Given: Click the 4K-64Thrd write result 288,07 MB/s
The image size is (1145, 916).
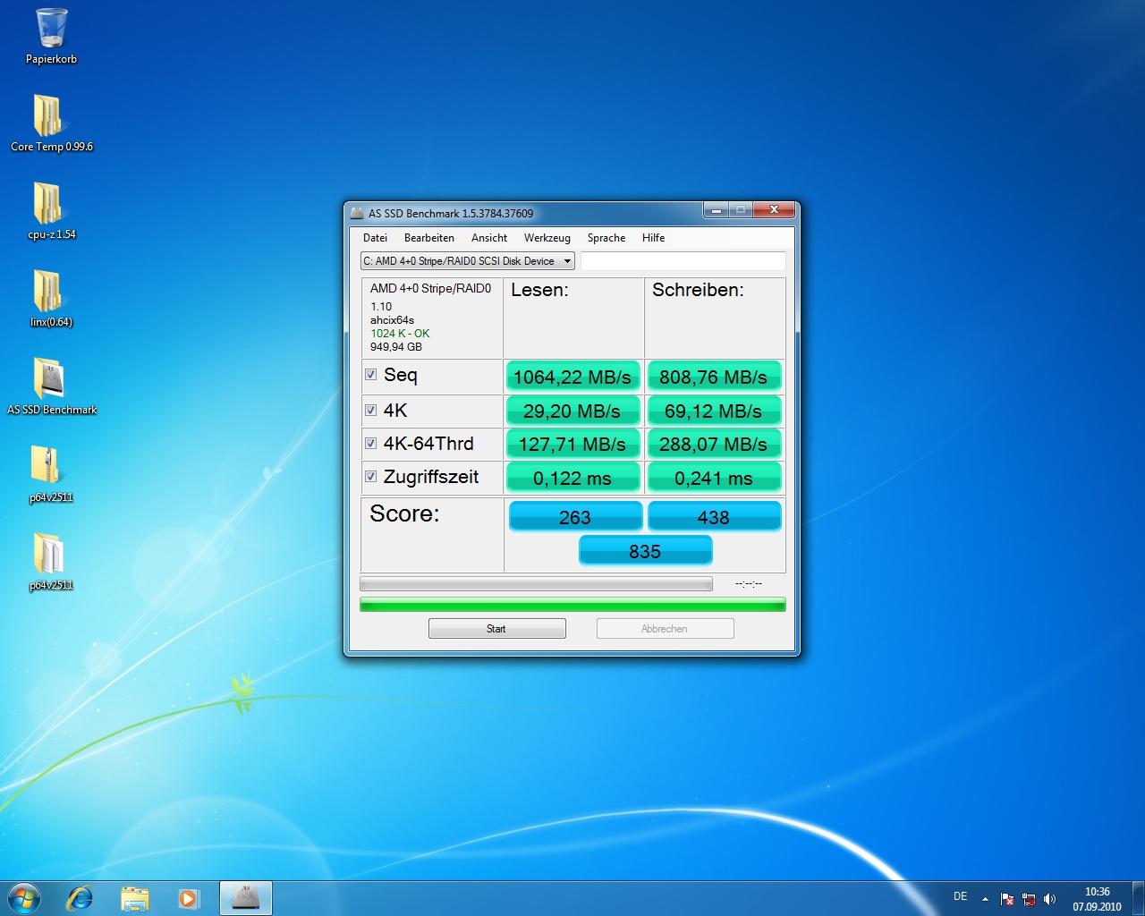Looking at the screenshot, I should coord(714,444).
